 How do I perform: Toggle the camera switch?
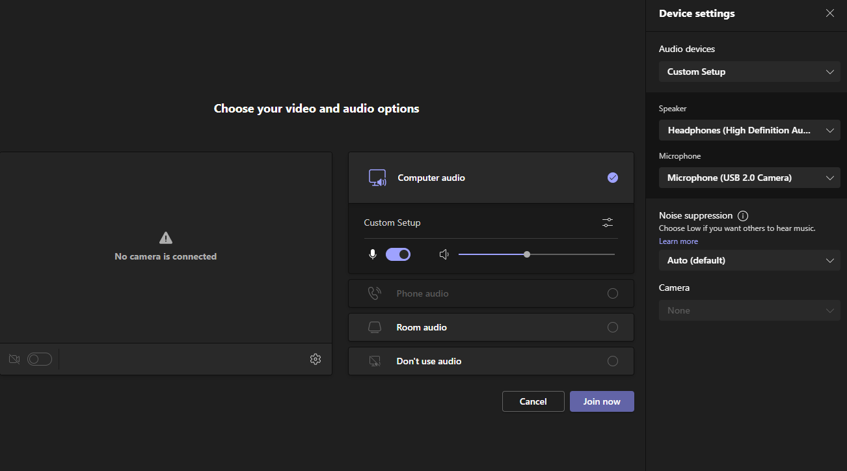40,359
